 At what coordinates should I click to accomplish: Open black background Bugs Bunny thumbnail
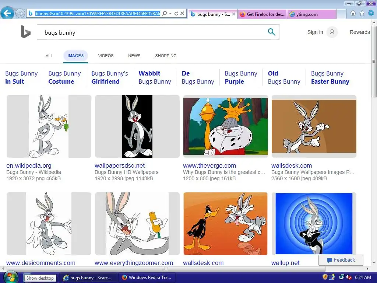(x=137, y=126)
